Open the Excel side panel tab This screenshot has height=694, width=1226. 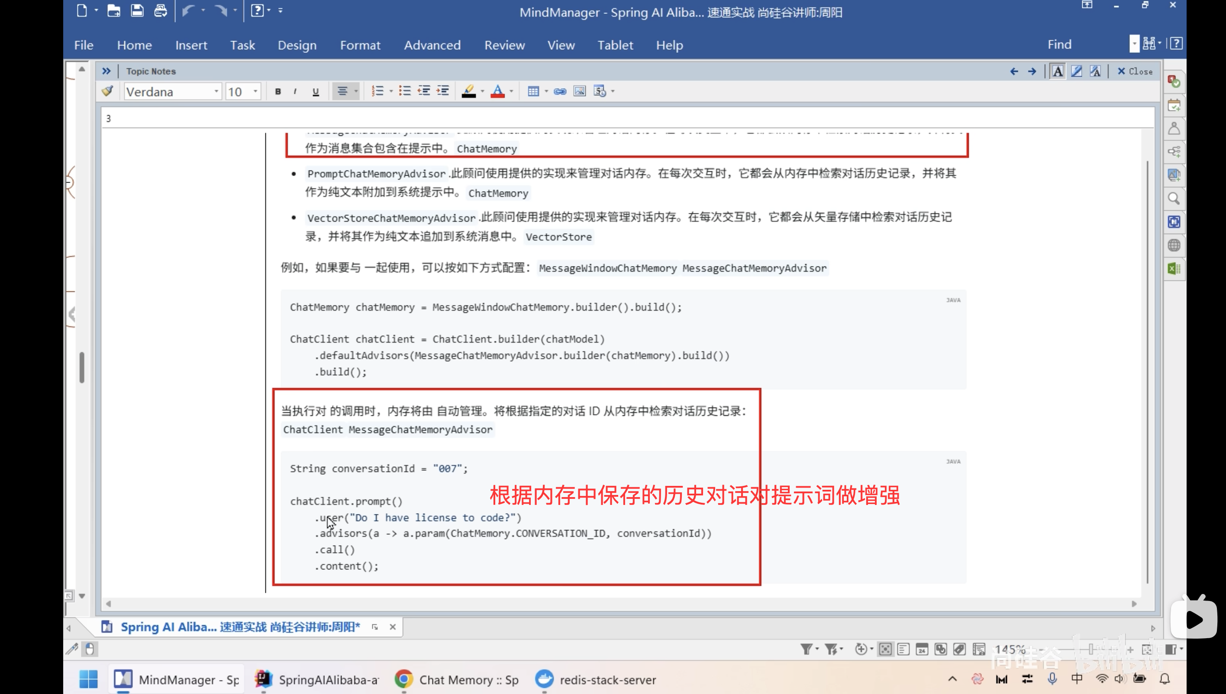(x=1174, y=268)
